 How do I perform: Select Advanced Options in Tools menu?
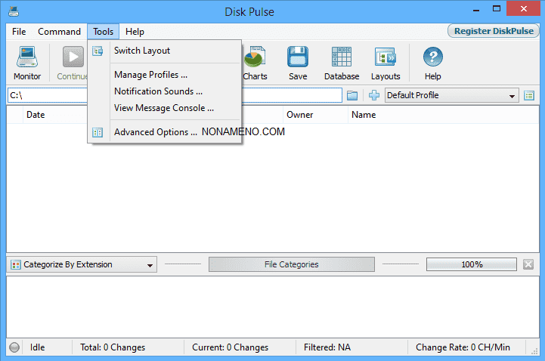tap(155, 132)
